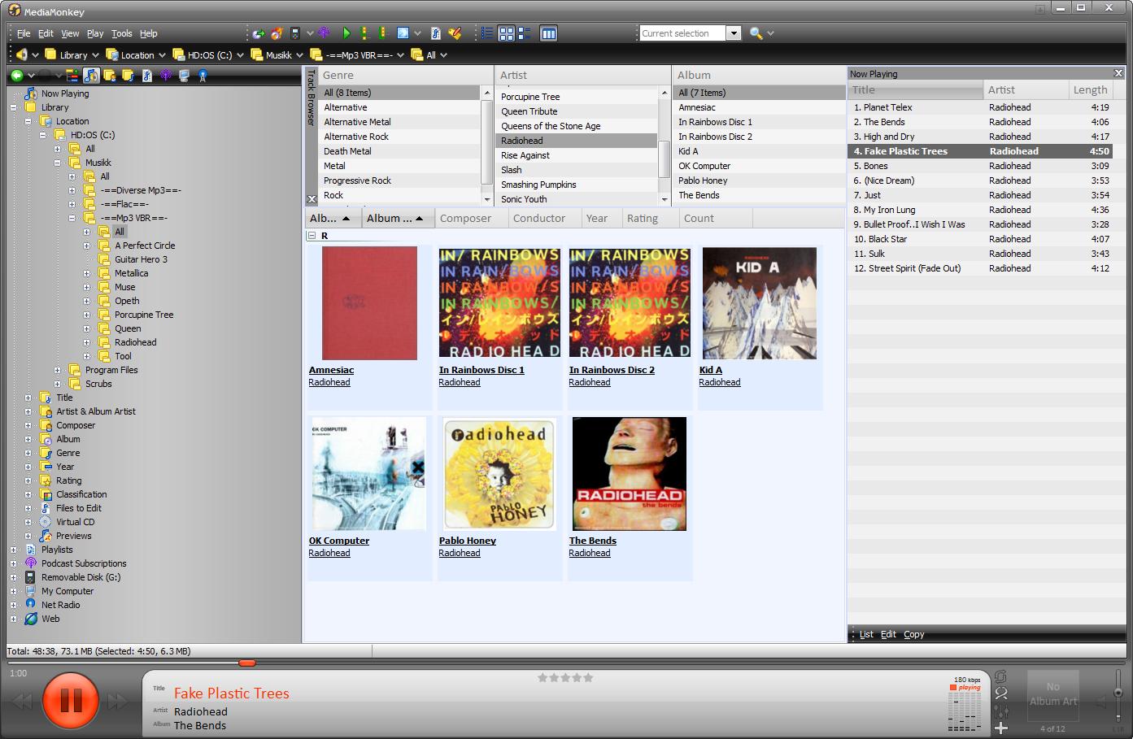This screenshot has width=1133, height=739.
Task: Click the burn disc toolbar icon
Action: point(277,33)
